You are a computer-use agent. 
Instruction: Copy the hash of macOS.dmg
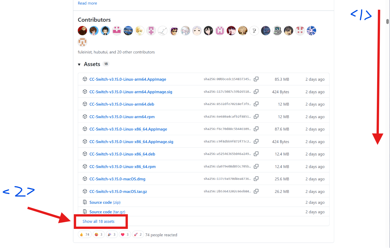[x=256, y=179]
